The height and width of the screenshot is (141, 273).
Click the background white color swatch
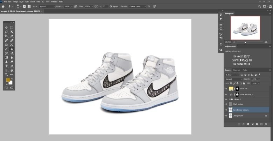coord(11,83)
